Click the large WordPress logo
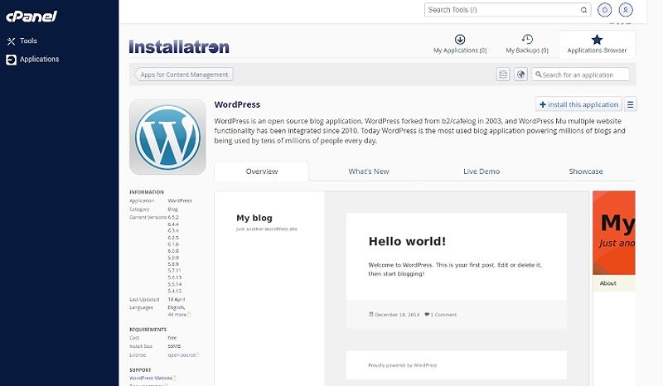 pos(167,137)
